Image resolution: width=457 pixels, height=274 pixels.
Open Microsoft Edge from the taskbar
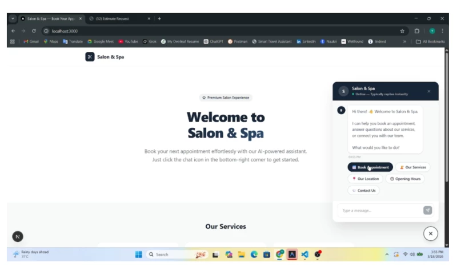tap(254, 255)
